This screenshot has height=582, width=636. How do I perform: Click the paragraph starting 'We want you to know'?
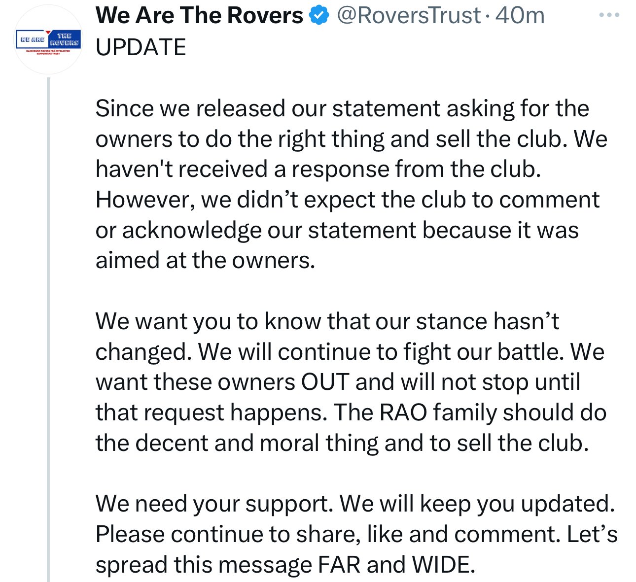351,382
